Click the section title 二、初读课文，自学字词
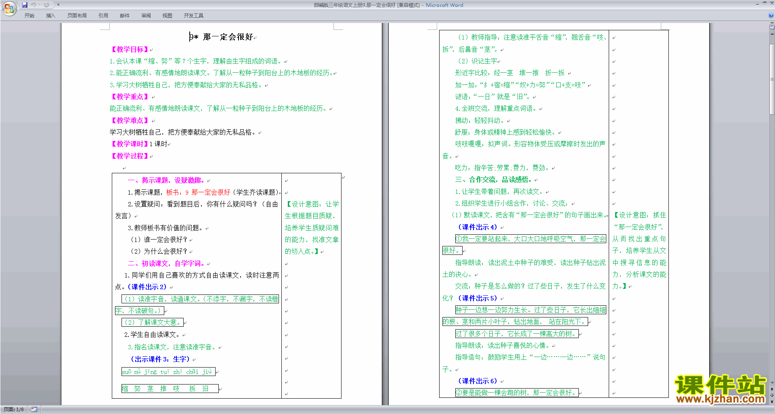Viewport: 775px width, 414px height. tap(166, 263)
